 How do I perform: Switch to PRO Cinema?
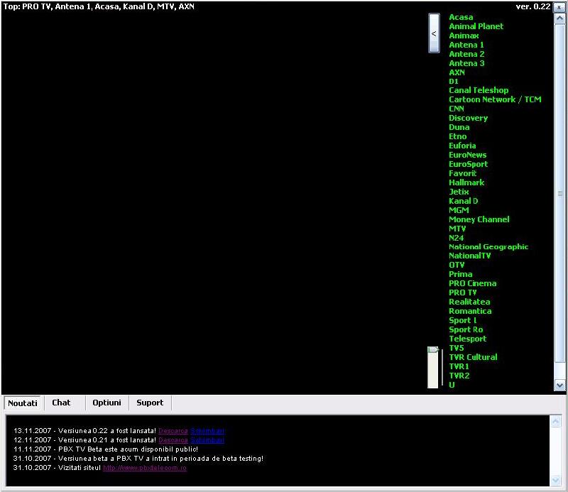(472, 283)
